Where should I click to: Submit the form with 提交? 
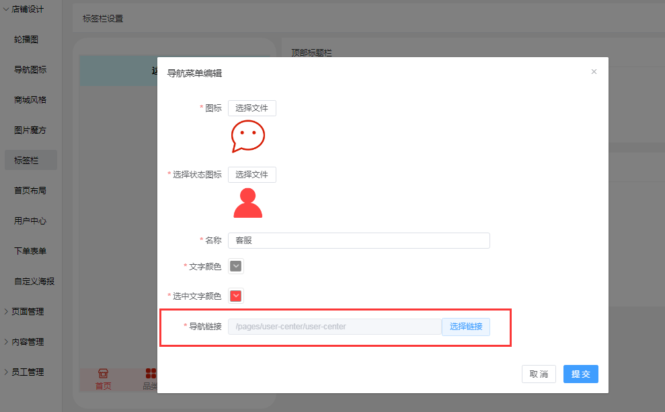[580, 374]
